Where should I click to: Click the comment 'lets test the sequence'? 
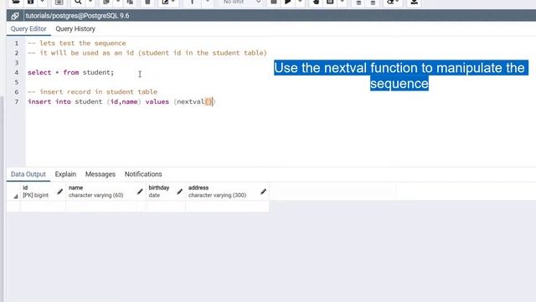pos(77,43)
